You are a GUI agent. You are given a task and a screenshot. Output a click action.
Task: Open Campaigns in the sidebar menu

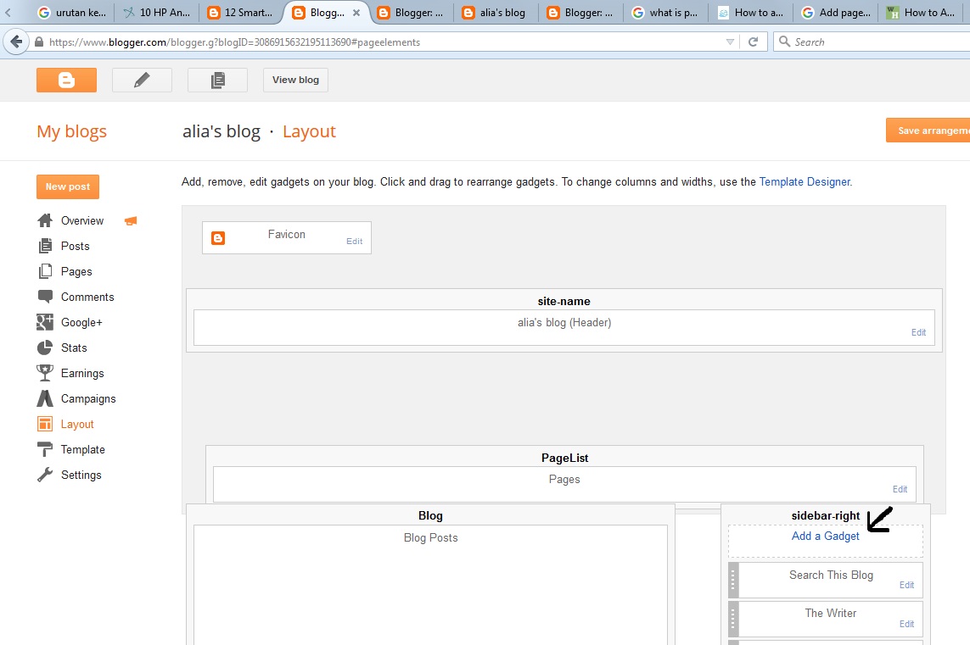pyautogui.click(x=88, y=398)
